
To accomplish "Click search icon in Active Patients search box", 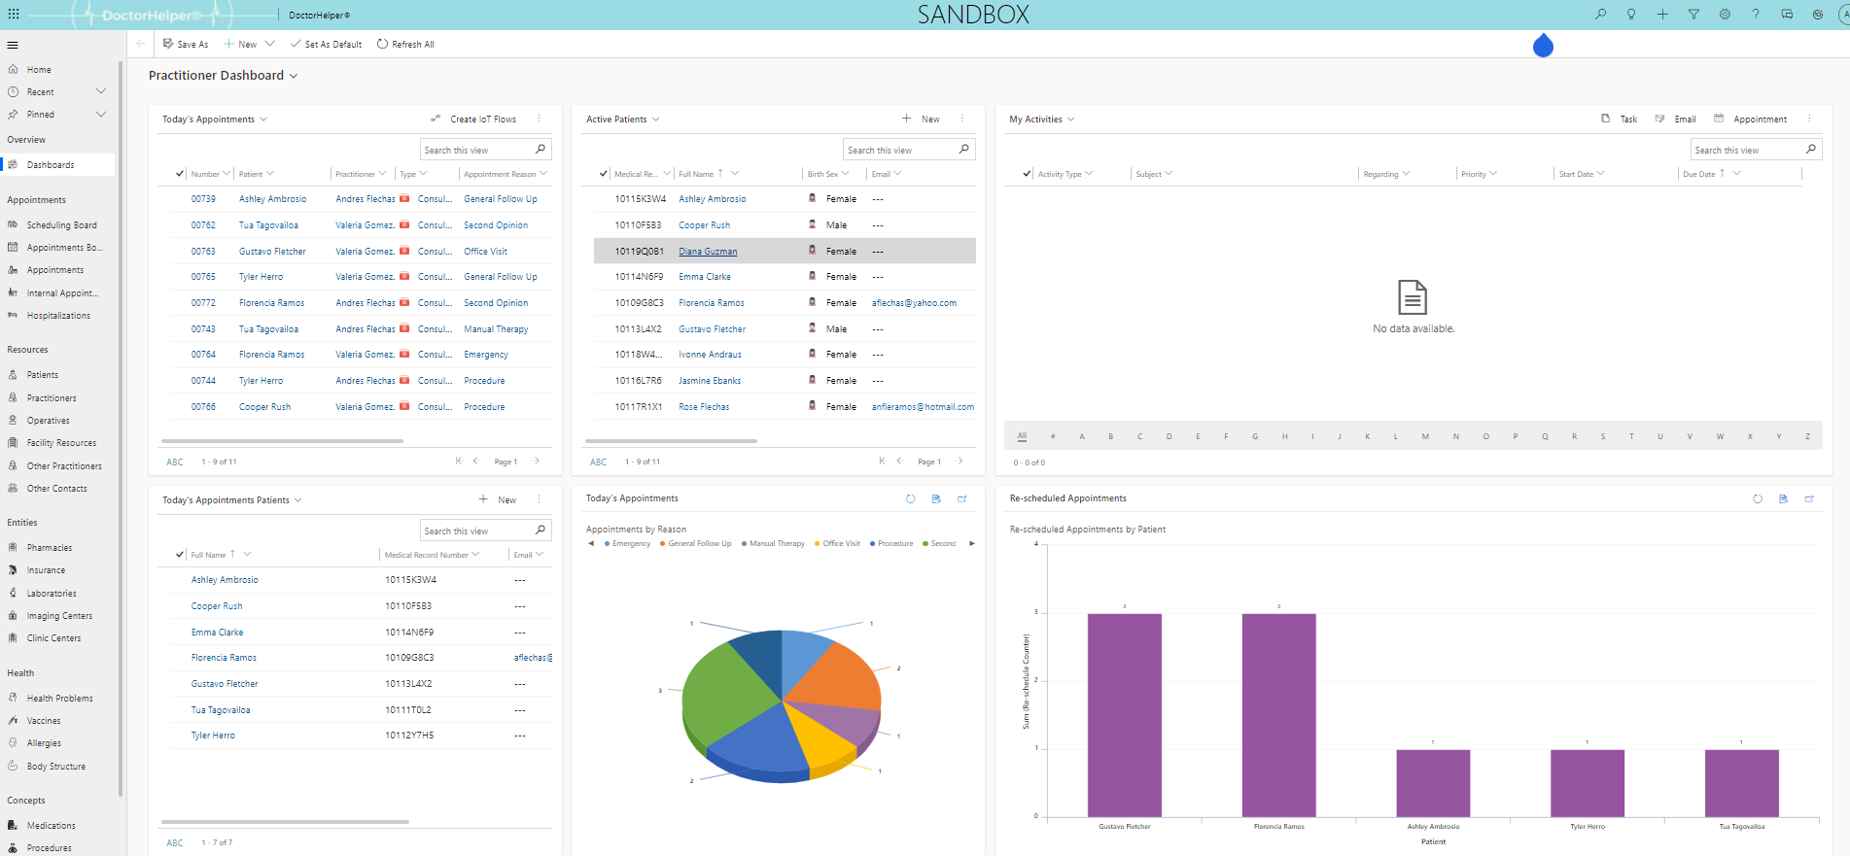I will point(964,150).
